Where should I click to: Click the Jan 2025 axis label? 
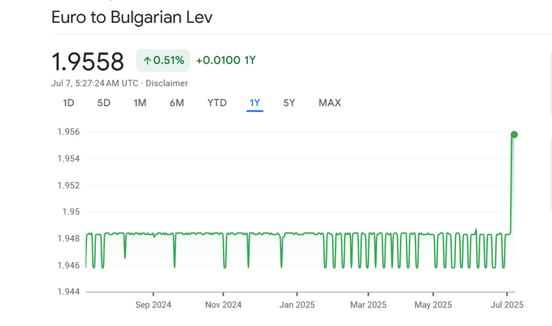click(297, 305)
